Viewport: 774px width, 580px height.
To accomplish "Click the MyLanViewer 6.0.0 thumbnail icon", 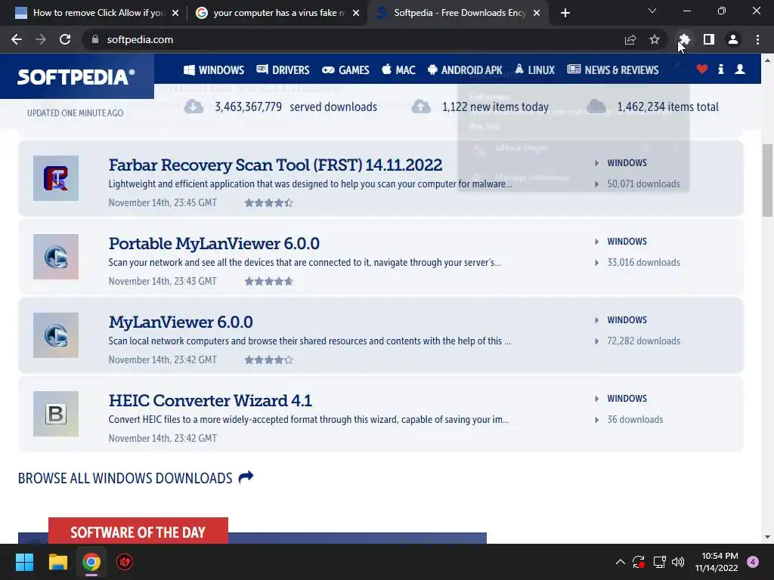I will point(56,335).
